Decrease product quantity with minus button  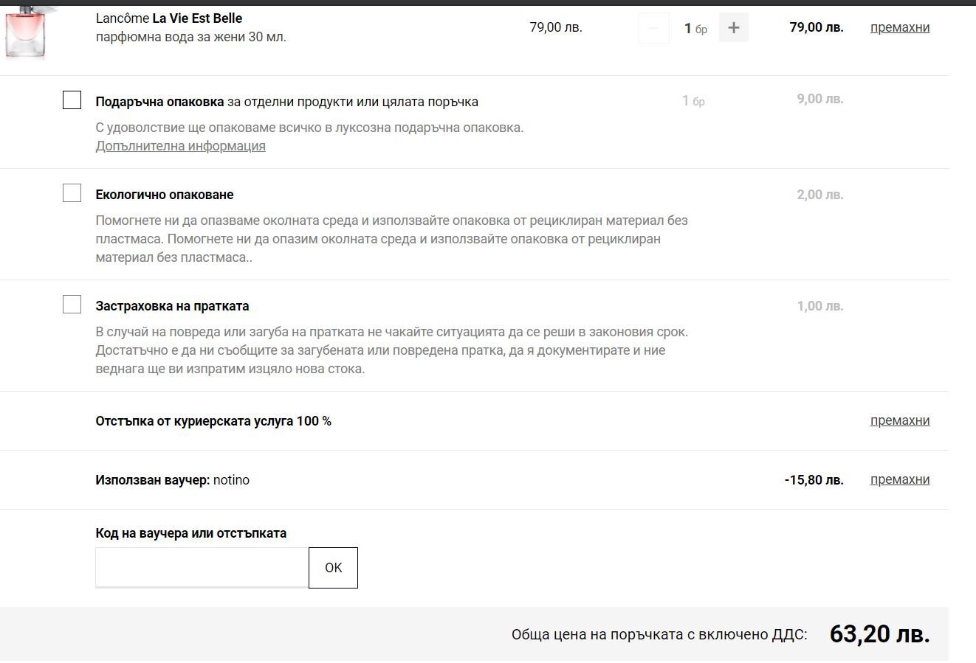653,28
